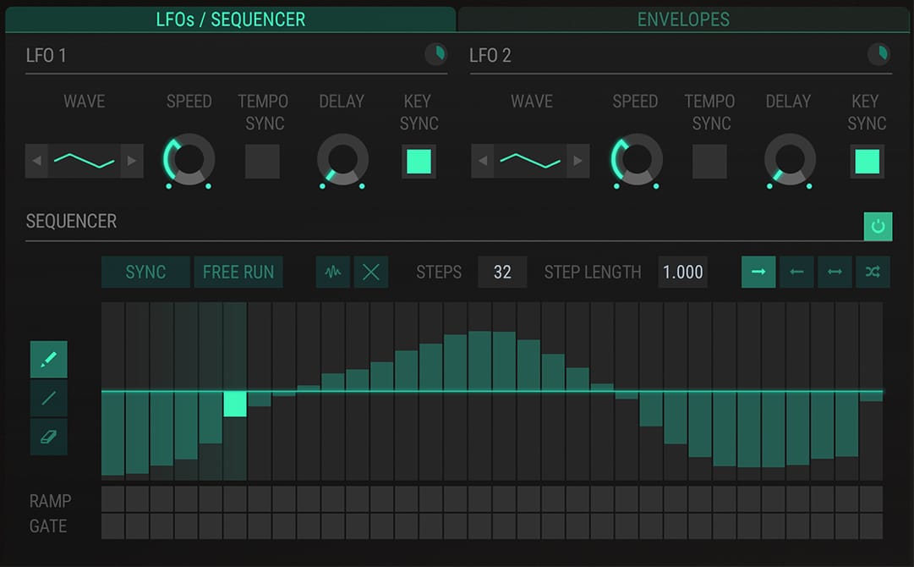This screenshot has height=567, width=914.
Task: Set sequencer direction to backward arrow
Action: pyautogui.click(x=796, y=272)
